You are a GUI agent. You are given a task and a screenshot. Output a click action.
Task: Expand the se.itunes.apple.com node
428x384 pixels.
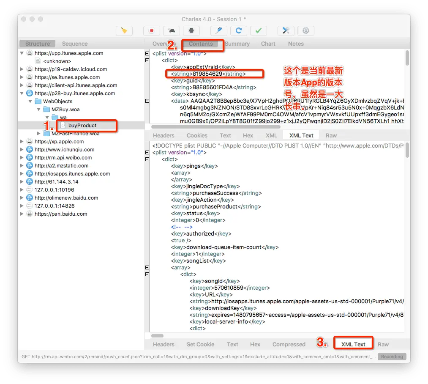(x=22, y=77)
